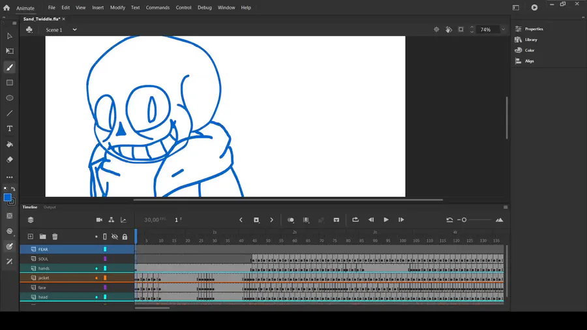Delete the selected layer with trash icon
The height and width of the screenshot is (330, 587).
point(55,237)
